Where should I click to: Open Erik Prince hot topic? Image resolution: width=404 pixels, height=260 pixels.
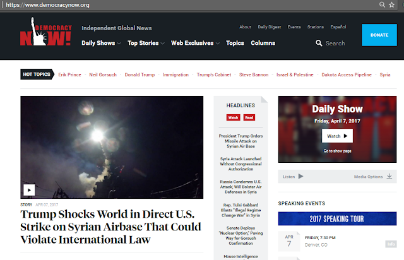pos(69,74)
